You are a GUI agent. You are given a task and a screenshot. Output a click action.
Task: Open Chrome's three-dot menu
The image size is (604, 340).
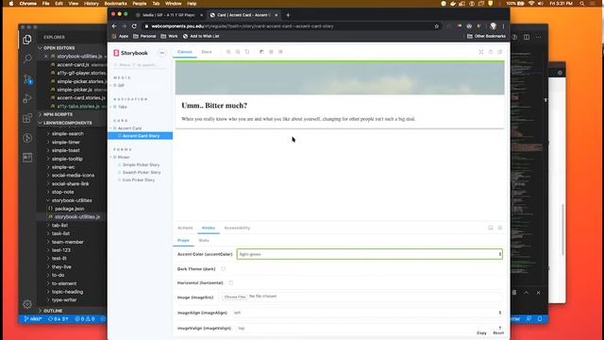[x=503, y=26]
